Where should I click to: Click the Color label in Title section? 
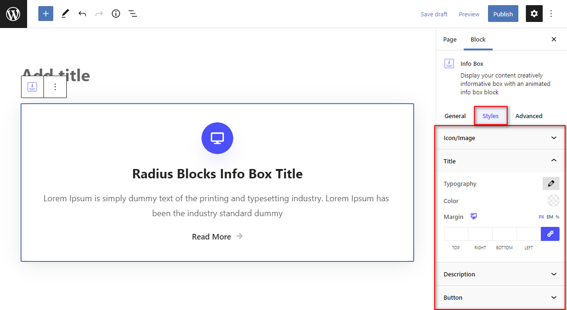[451, 201]
